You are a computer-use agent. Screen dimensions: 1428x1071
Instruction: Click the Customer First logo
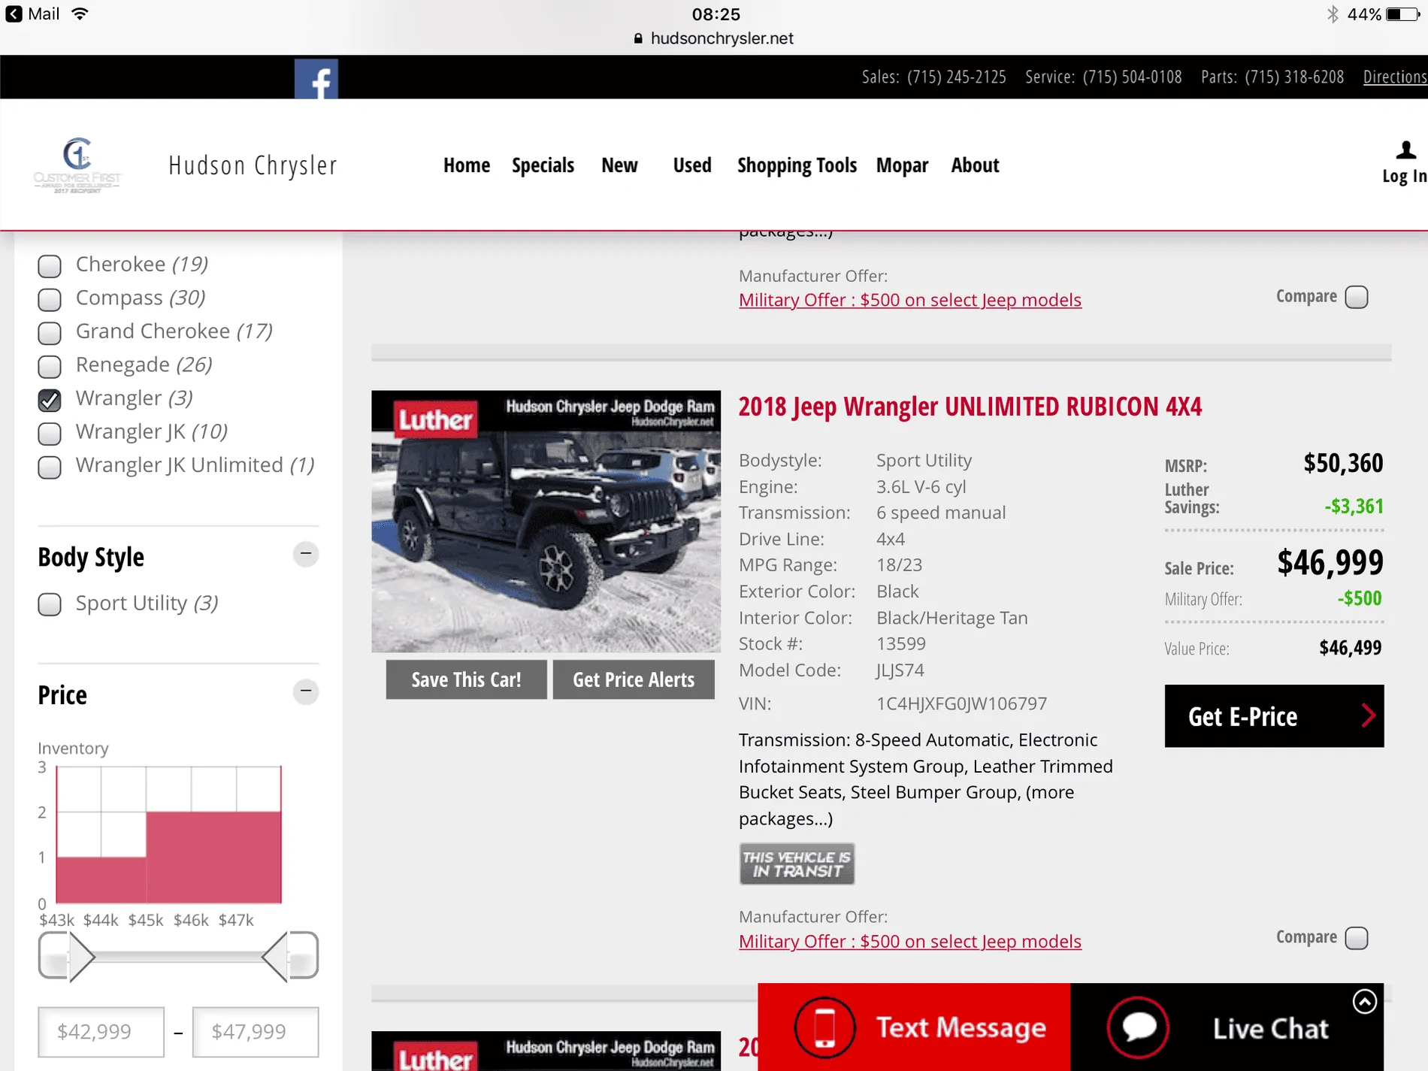click(77, 165)
